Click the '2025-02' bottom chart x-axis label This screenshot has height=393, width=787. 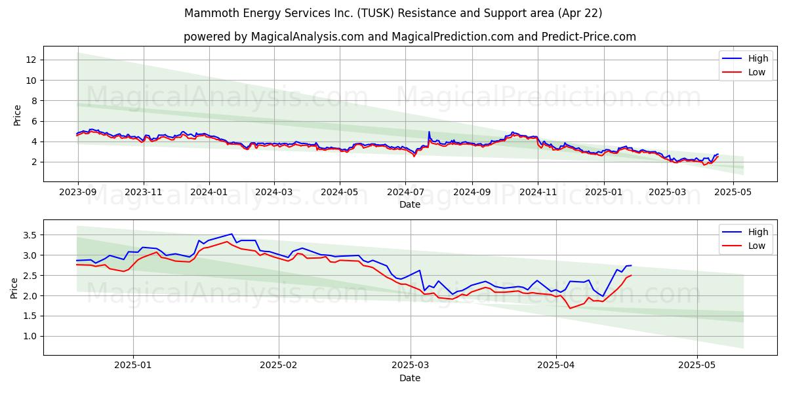coord(279,366)
